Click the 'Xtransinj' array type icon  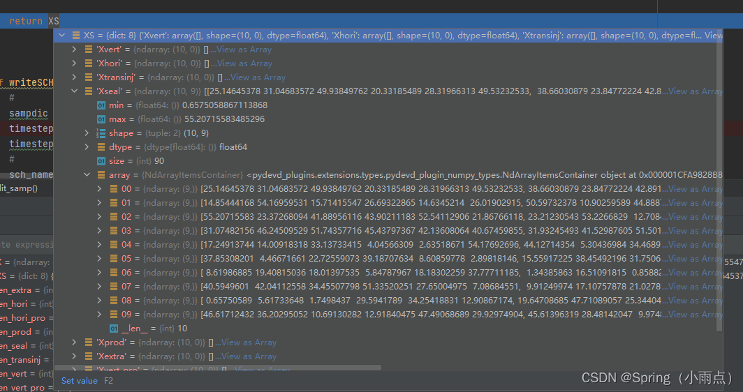point(89,77)
